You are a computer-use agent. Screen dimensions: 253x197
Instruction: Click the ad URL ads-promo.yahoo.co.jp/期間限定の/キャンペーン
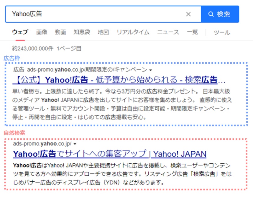(87, 70)
